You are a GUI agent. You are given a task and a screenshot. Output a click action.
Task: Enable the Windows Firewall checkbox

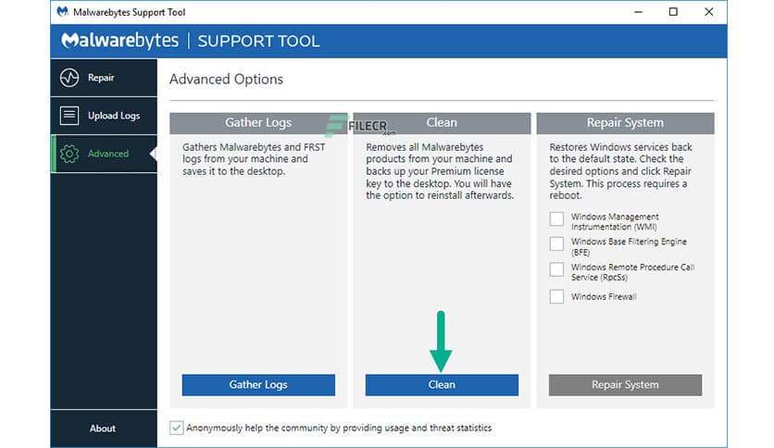click(556, 296)
